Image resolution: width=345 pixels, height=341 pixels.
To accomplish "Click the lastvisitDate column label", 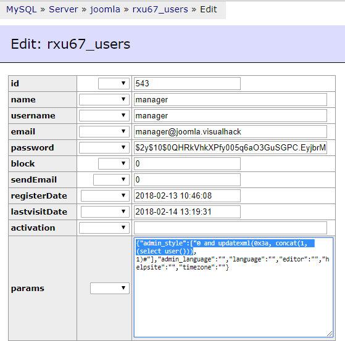I will click(39, 212).
